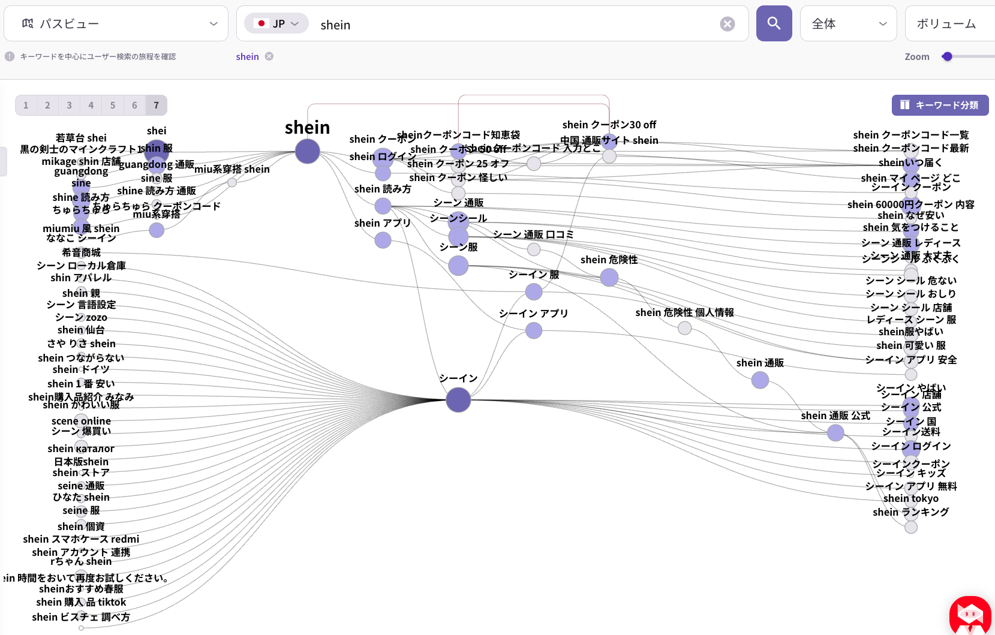Image resolution: width=995 pixels, height=635 pixels.
Task: Open the 全体 filter dropdown
Action: click(882, 23)
